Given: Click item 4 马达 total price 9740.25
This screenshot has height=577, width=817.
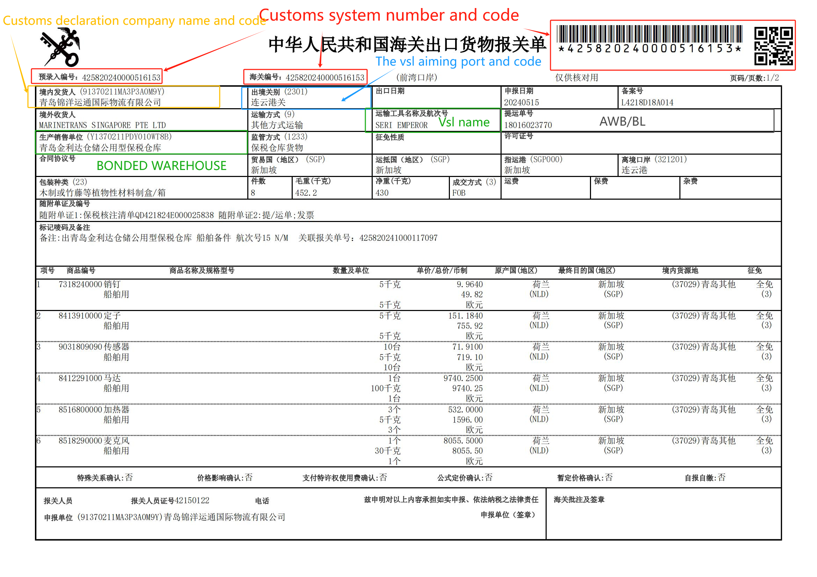Looking at the screenshot, I should point(467,389).
